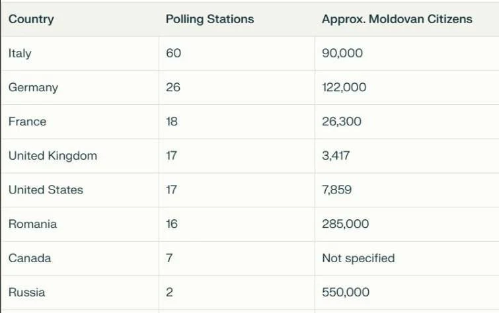This screenshot has height=313, width=499.
Task: Click the United Kingdom cell
Action: (53, 156)
